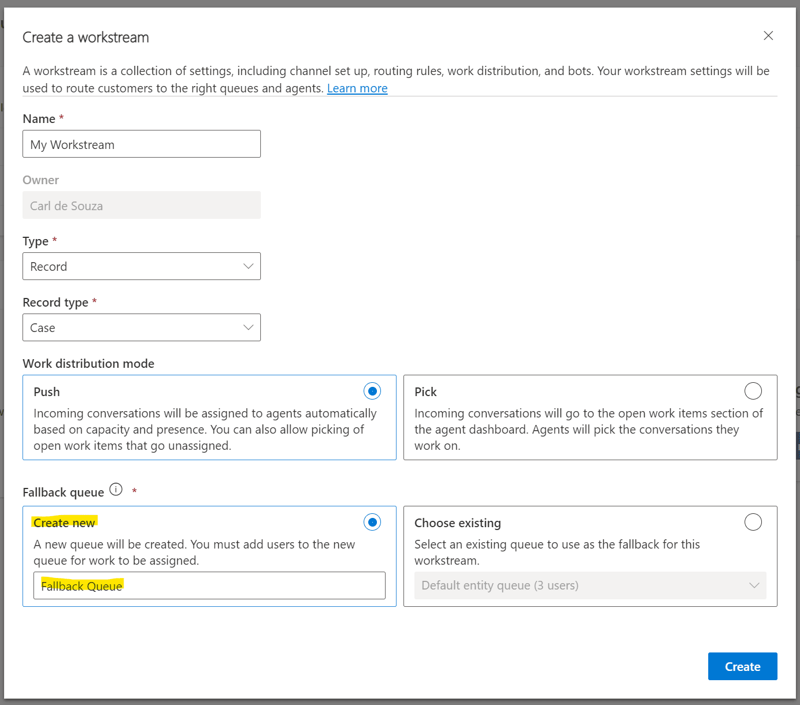Click the Create button
The image size is (800, 705).
(743, 666)
